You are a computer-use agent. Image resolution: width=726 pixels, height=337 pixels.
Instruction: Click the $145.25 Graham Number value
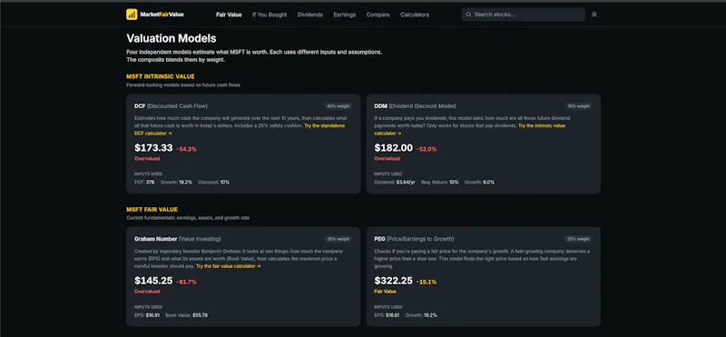point(153,281)
